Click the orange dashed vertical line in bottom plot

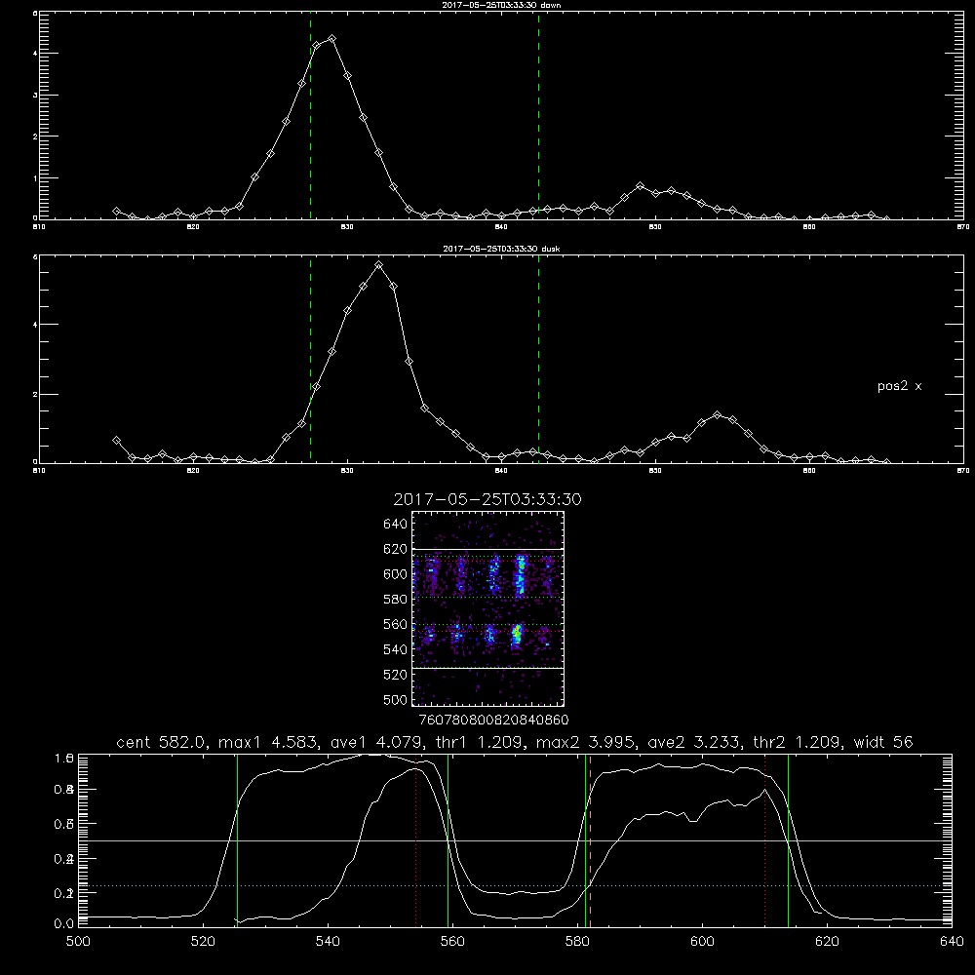point(590,840)
